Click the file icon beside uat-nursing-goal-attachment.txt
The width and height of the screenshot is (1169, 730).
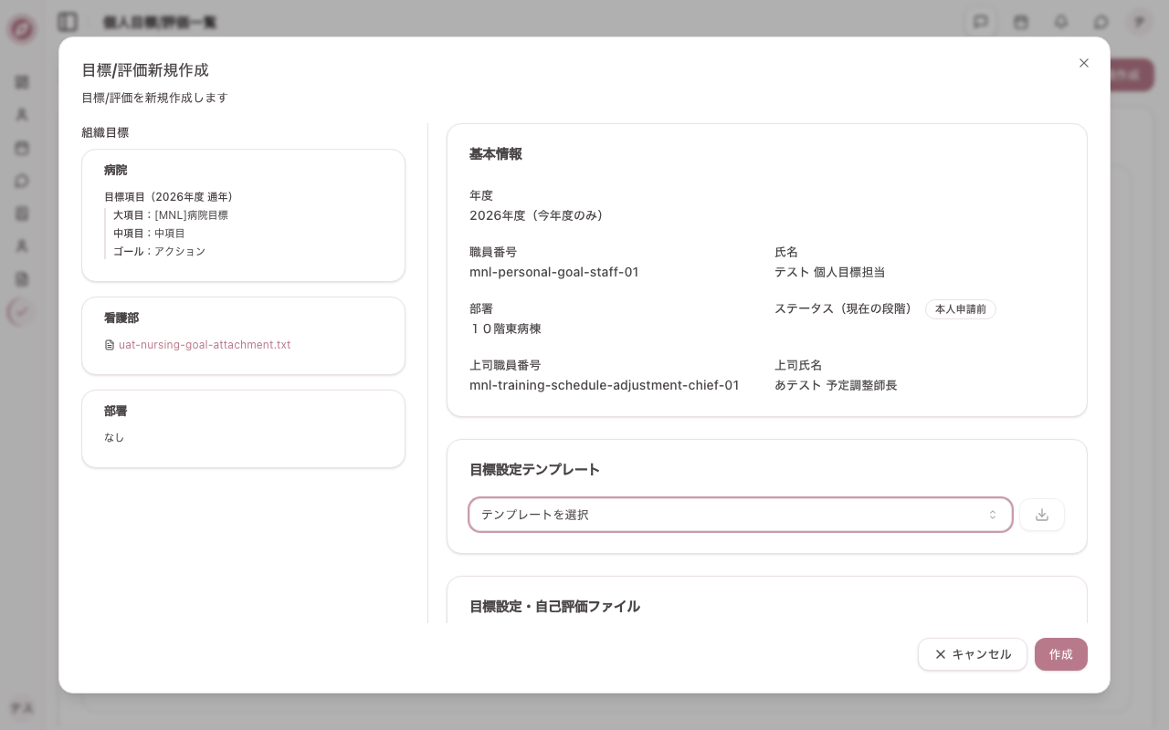tap(110, 345)
